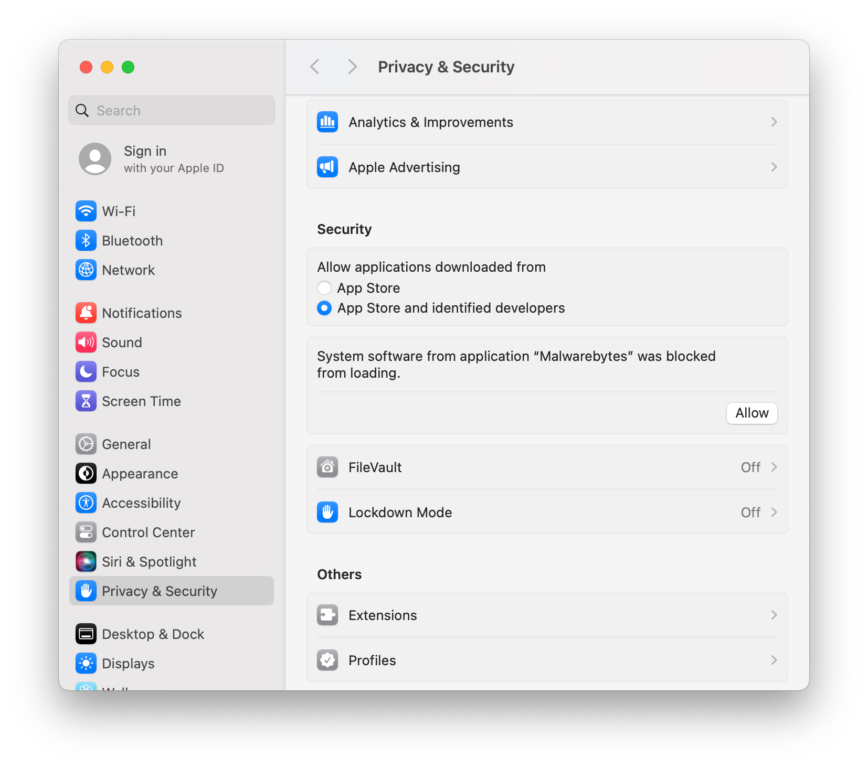Allow blocked Malwarebytes system software

[751, 413]
